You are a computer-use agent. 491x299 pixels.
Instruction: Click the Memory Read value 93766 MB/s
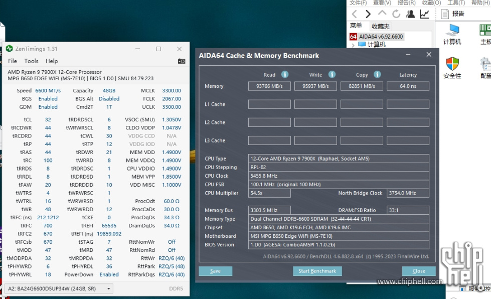pos(269,86)
